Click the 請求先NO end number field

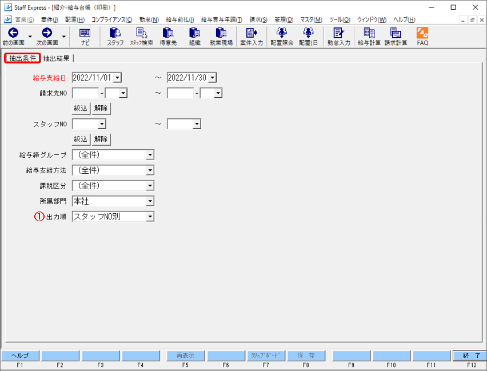click(x=181, y=93)
